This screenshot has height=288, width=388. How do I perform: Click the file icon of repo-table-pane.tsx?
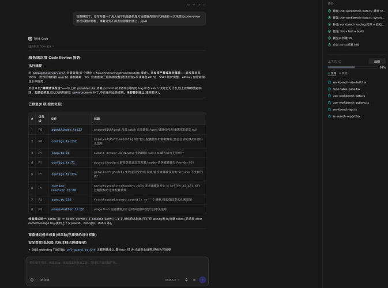329,89
